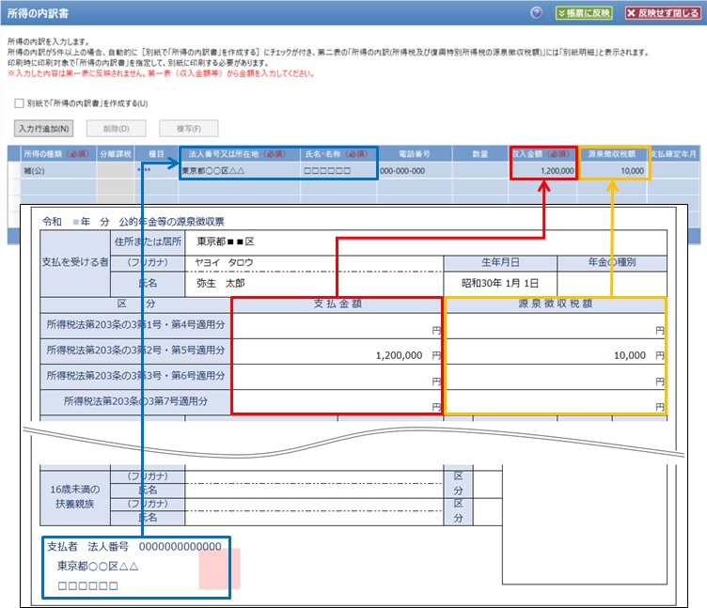Image resolution: width=707 pixels, height=608 pixels.
Task: Check 別紙で「所得の内訳書」を作成する checkbox
Action: 19,103
